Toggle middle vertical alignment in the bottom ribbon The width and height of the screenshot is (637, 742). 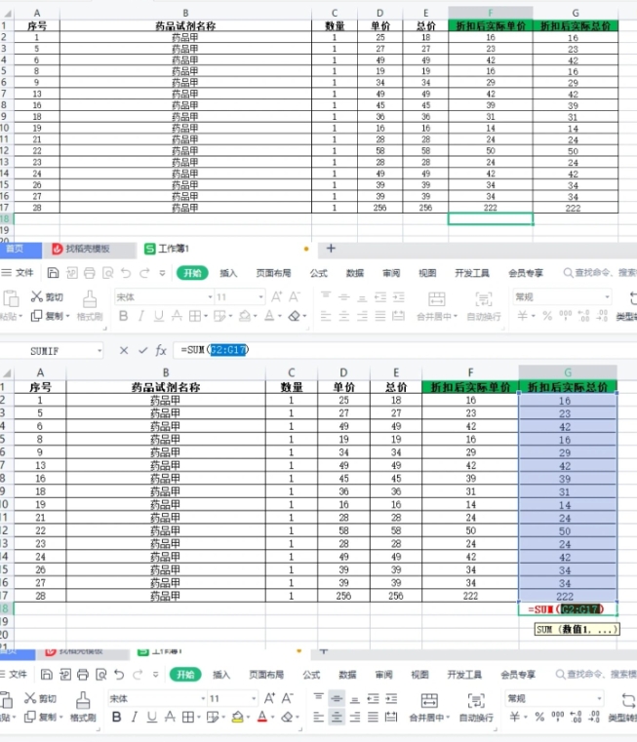(337, 698)
